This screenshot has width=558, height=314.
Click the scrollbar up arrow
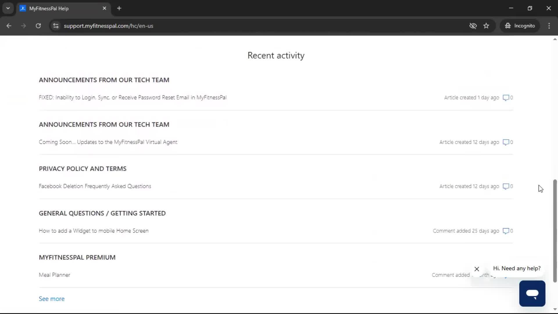[555, 39]
